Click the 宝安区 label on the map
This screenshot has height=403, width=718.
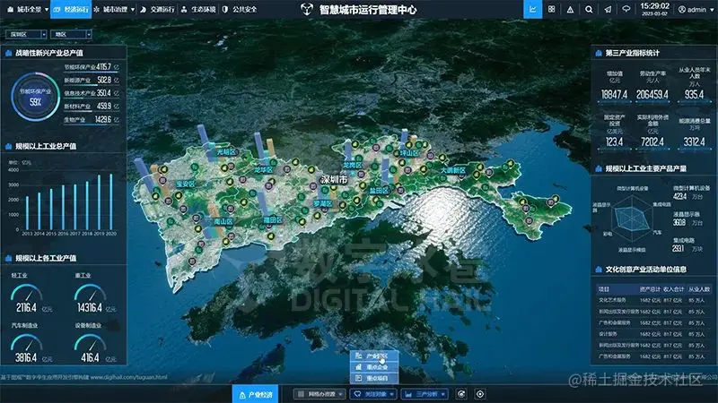(186, 184)
